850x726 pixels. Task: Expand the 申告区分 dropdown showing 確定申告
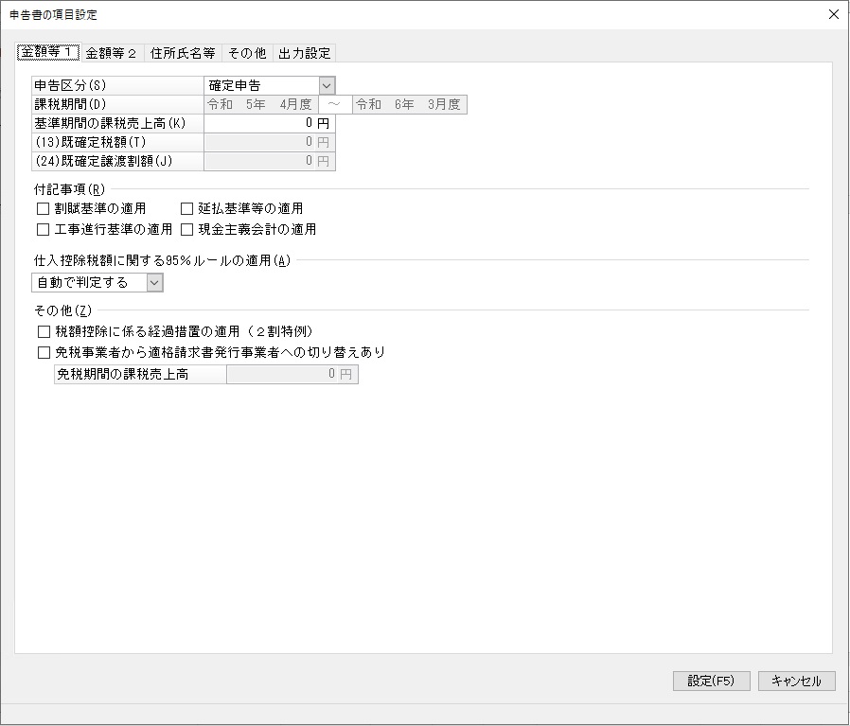tap(327, 86)
